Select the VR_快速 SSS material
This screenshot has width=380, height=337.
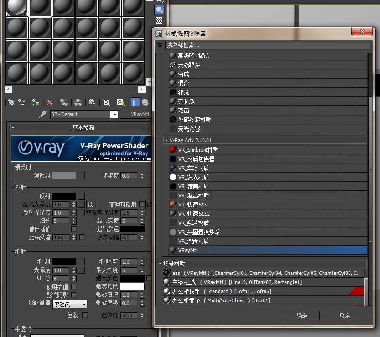(x=268, y=205)
